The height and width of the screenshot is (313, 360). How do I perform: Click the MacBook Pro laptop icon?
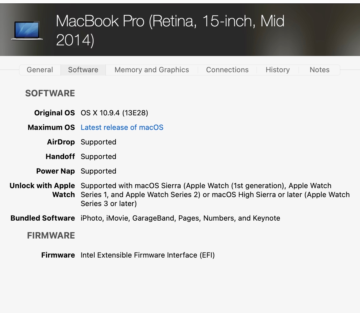tap(27, 30)
